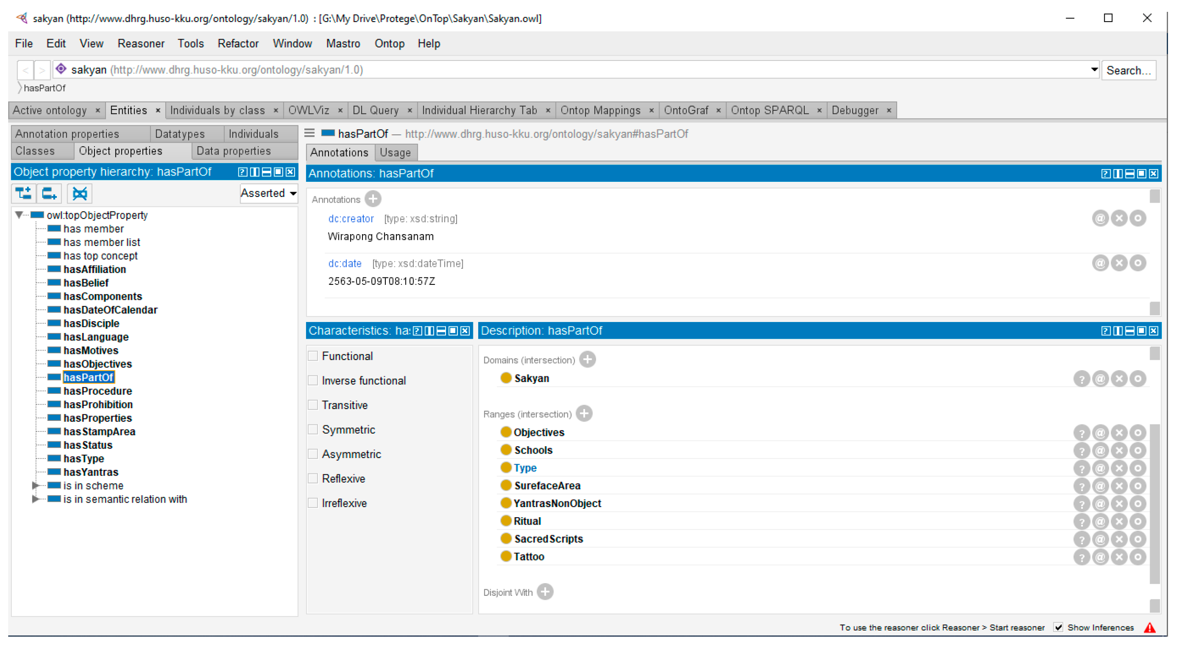This screenshot has width=1177, height=646.
Task: Enable the Functional characteristic
Action: 313,356
